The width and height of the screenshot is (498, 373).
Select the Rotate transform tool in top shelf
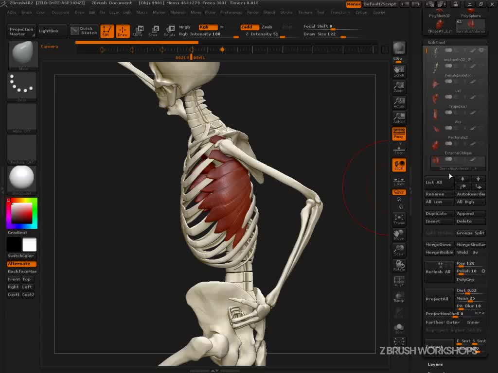click(x=169, y=31)
